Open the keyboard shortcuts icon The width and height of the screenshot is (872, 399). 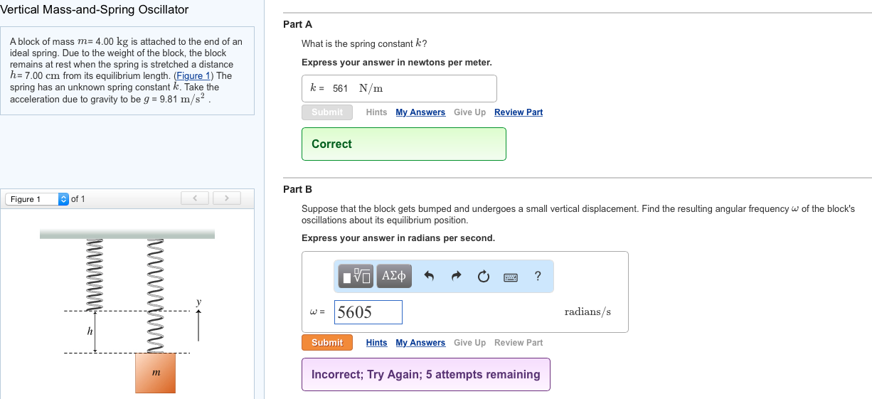[x=510, y=277]
